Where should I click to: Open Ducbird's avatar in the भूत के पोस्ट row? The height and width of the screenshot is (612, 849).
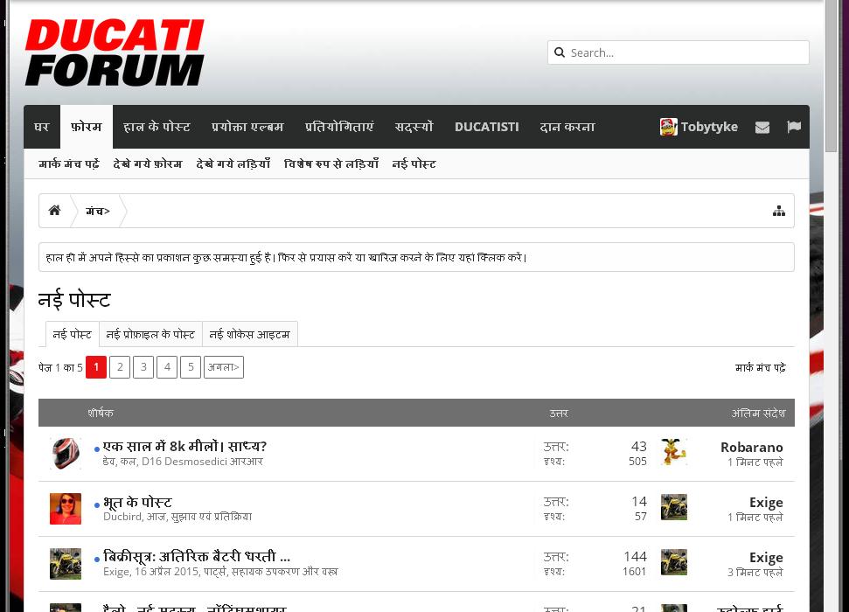coord(66,509)
